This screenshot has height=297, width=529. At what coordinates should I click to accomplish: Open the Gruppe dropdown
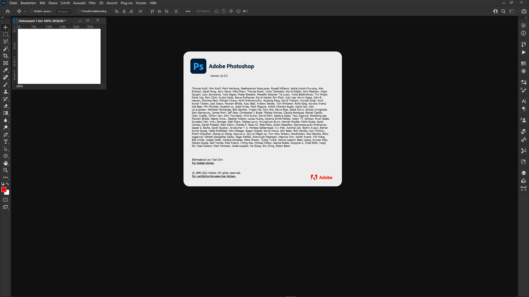[64, 11]
